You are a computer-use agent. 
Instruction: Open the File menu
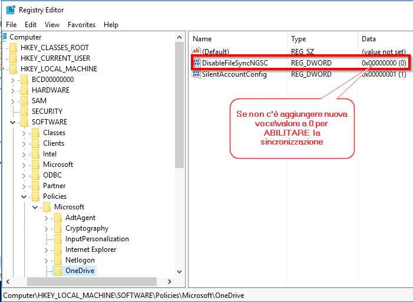[11, 25]
